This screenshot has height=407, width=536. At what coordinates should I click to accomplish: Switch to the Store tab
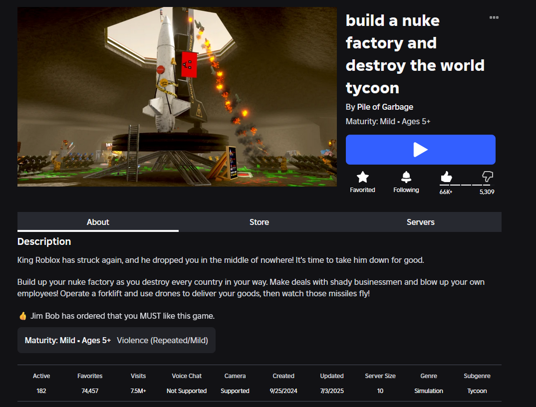pyautogui.click(x=259, y=222)
